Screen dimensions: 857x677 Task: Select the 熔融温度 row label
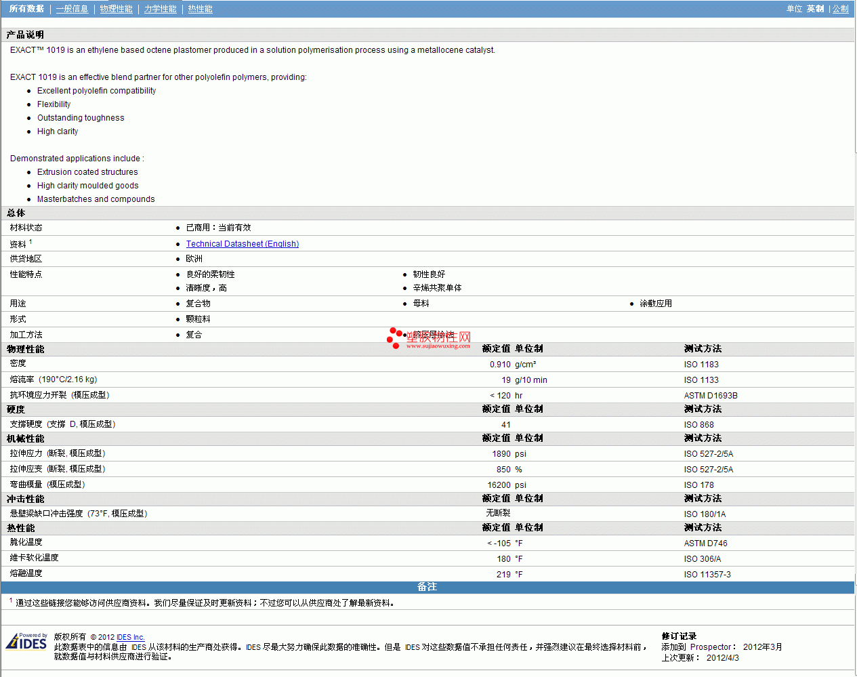[26, 573]
